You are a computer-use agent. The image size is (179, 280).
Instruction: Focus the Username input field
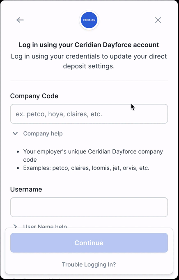click(x=89, y=207)
